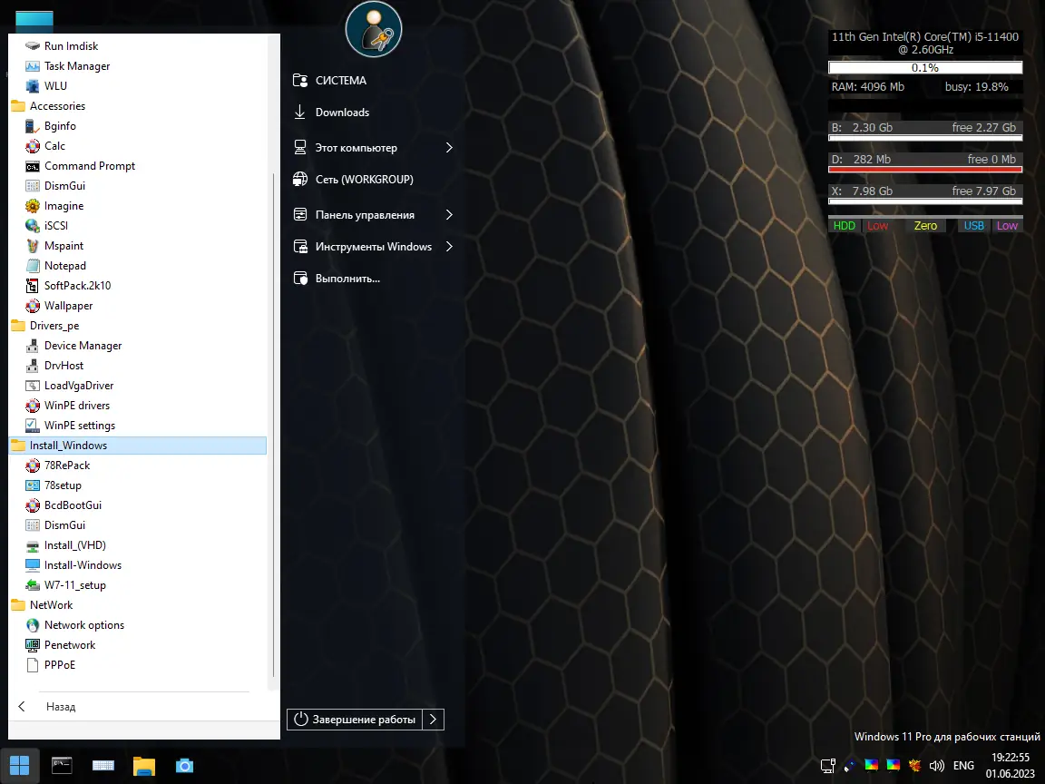Click the USB label in the widget

[x=973, y=226]
